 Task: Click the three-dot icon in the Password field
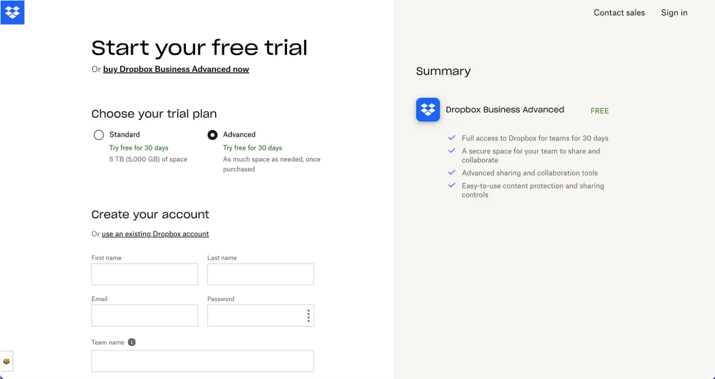(308, 315)
